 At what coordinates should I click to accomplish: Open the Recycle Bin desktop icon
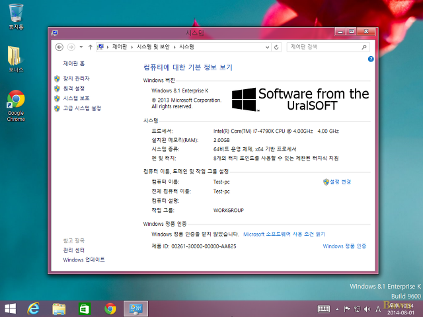coord(16,16)
